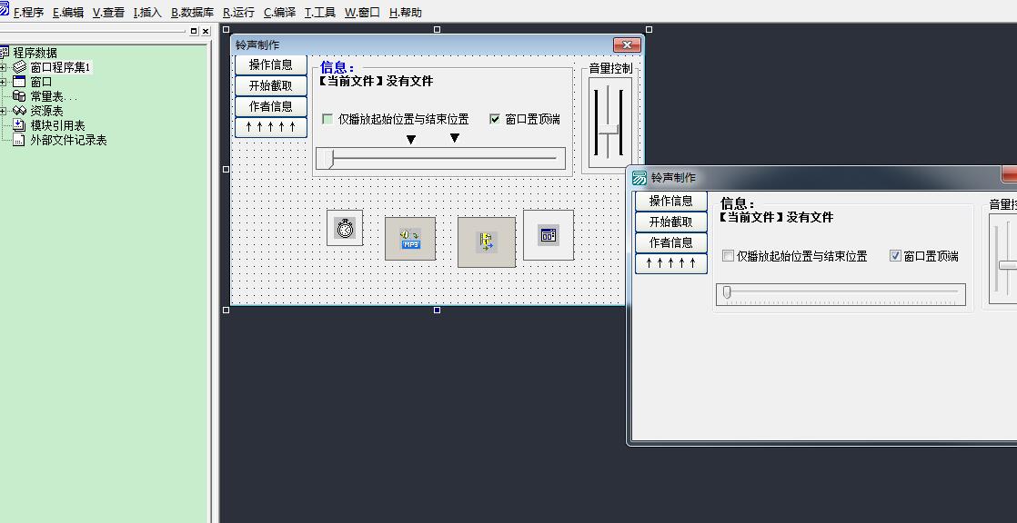Close the left project panel
Viewport: 1017px width, 523px height.
click(x=206, y=31)
